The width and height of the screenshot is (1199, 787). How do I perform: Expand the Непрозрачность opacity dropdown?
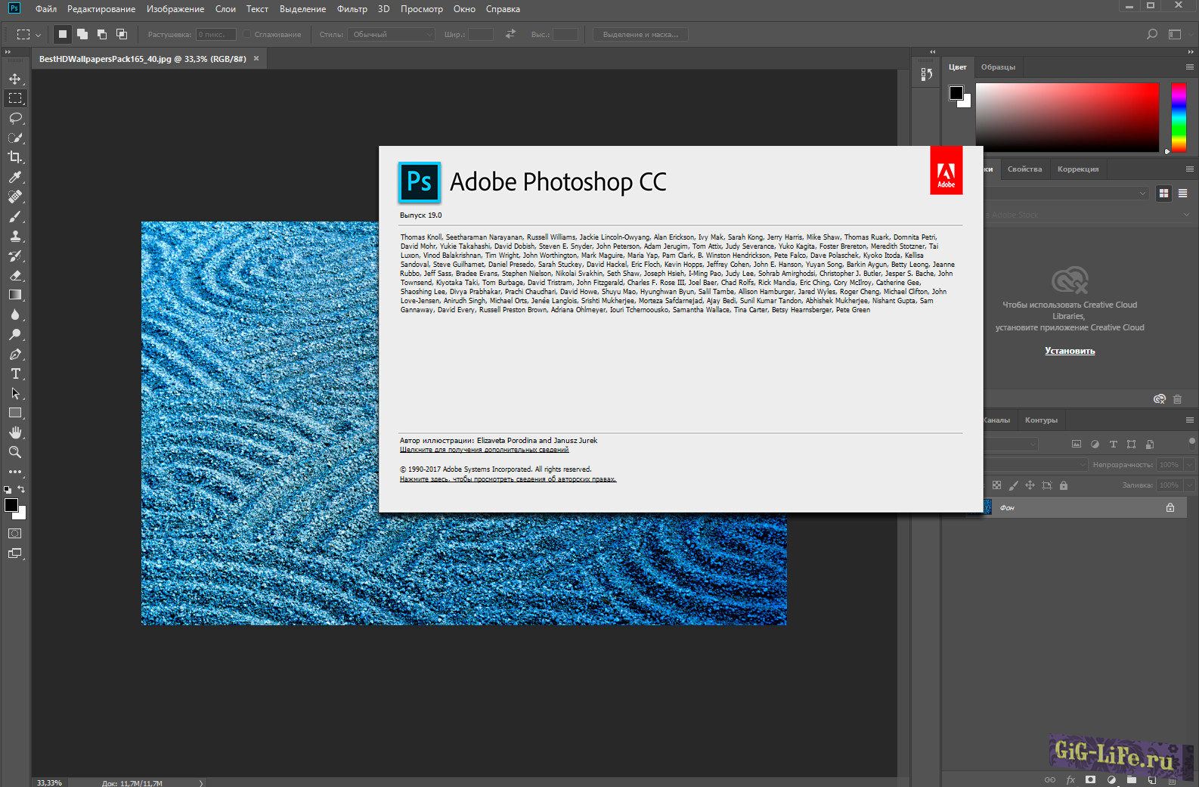click(1189, 465)
